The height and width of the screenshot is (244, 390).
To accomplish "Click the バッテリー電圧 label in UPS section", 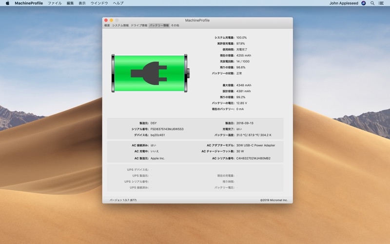I will point(224,188).
